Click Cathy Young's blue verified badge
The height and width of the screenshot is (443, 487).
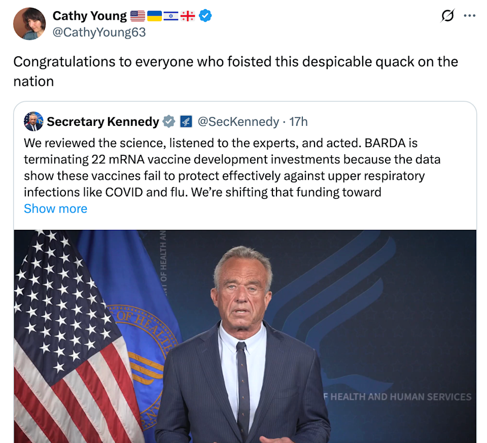point(205,16)
